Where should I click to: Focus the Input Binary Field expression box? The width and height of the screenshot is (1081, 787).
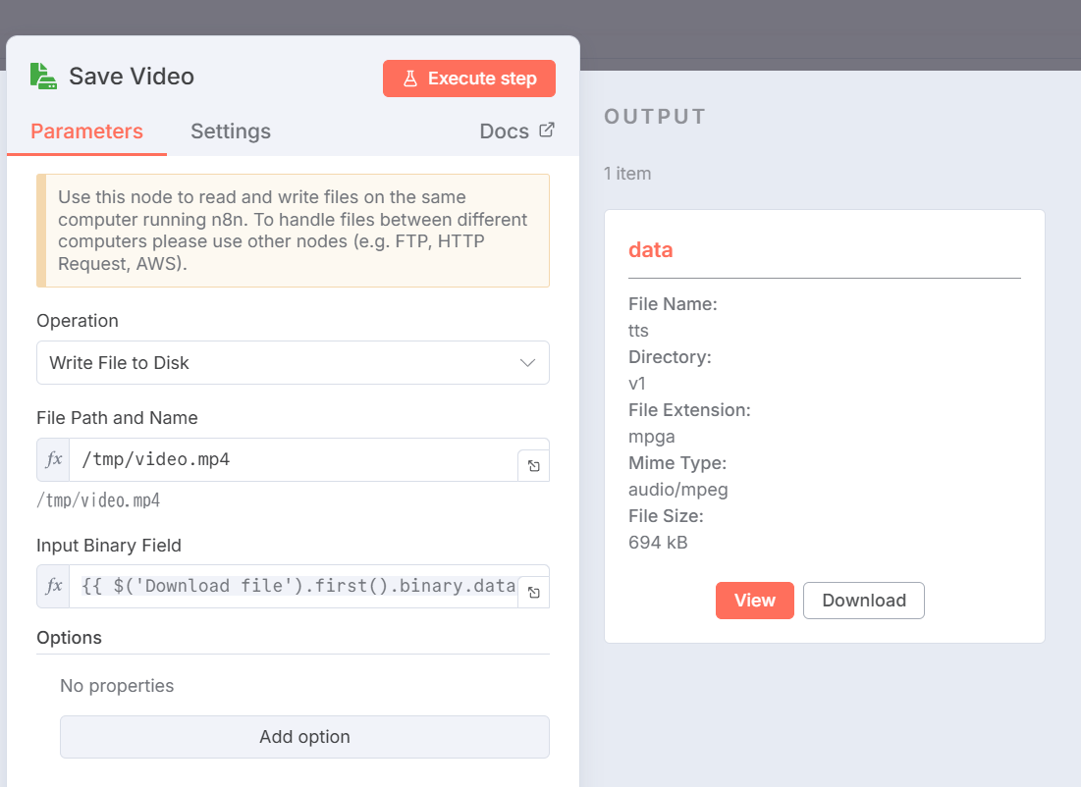click(293, 586)
